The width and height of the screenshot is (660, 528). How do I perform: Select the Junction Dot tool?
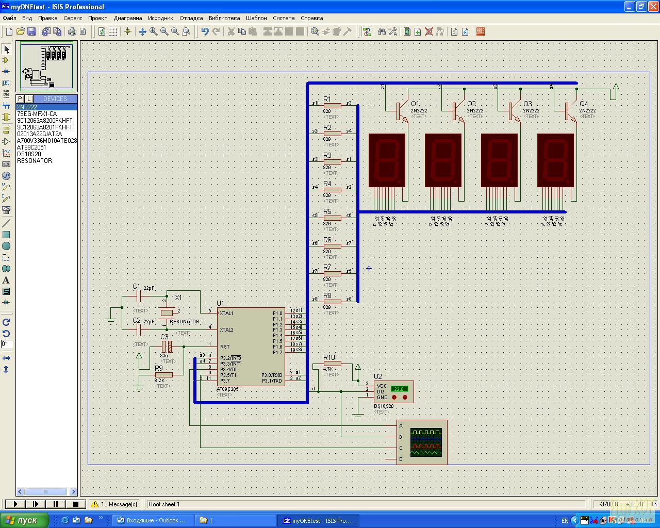[6, 72]
